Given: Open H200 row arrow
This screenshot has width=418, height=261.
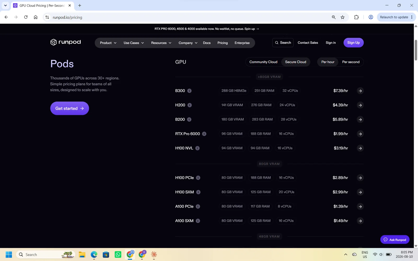Looking at the screenshot, I should [360, 105].
